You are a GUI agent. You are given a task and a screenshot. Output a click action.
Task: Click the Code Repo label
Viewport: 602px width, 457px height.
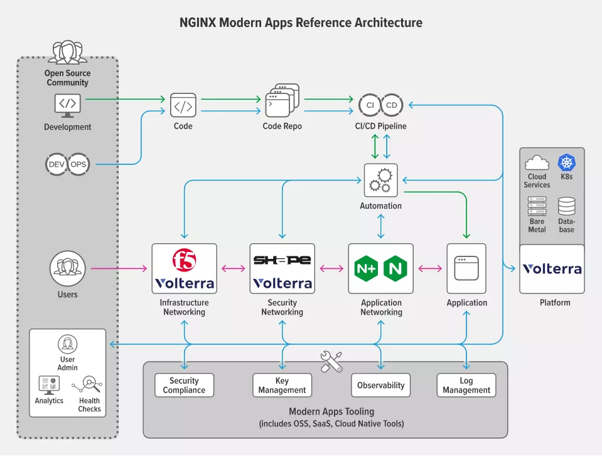pos(282,126)
